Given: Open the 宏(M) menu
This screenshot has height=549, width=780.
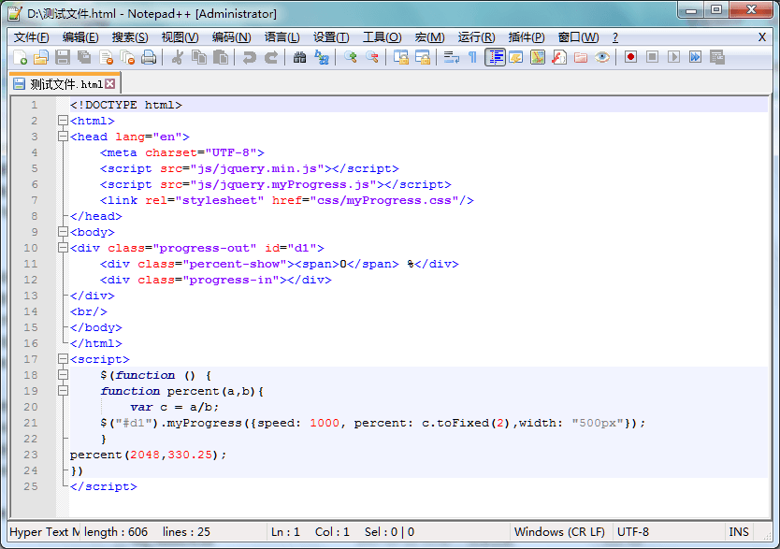Looking at the screenshot, I should [x=429, y=37].
